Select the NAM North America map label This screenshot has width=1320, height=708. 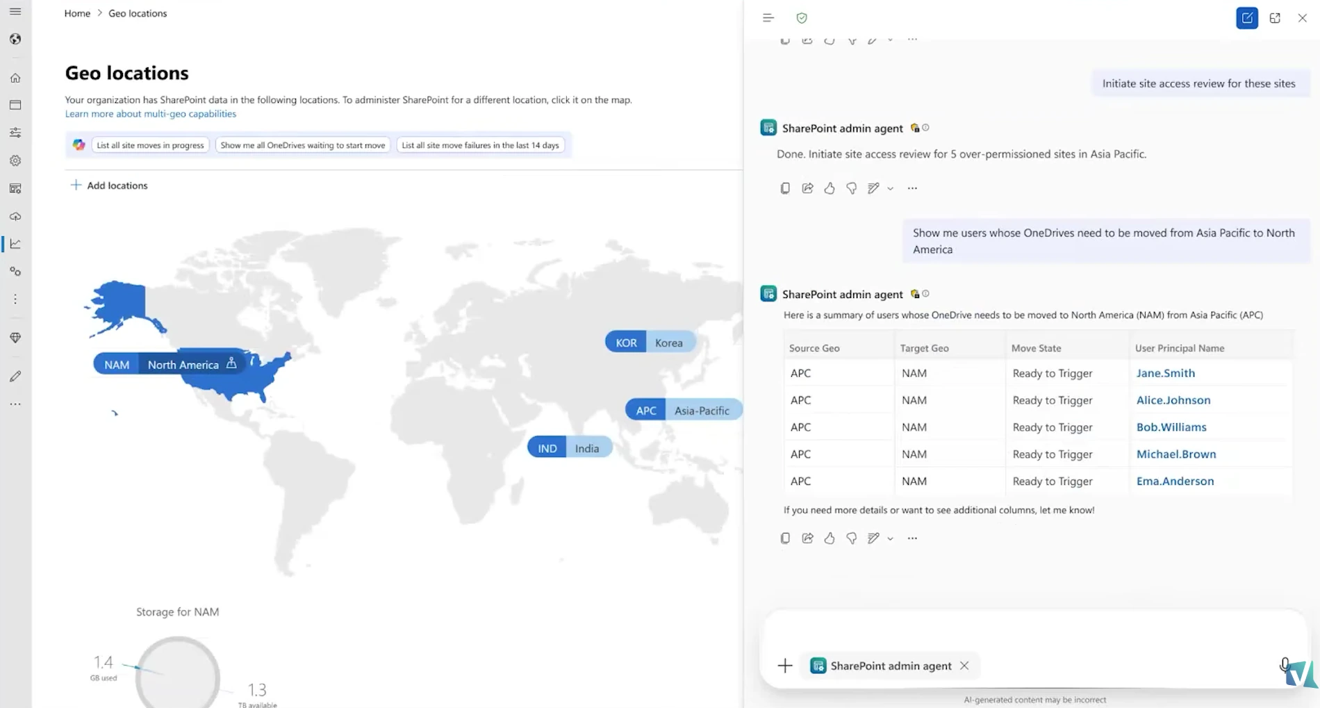pos(170,364)
